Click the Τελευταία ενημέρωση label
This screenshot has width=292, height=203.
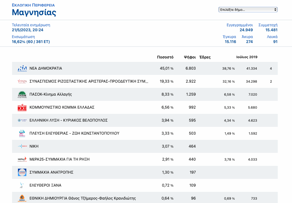[31, 25]
